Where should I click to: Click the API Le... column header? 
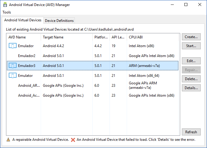[118, 37]
